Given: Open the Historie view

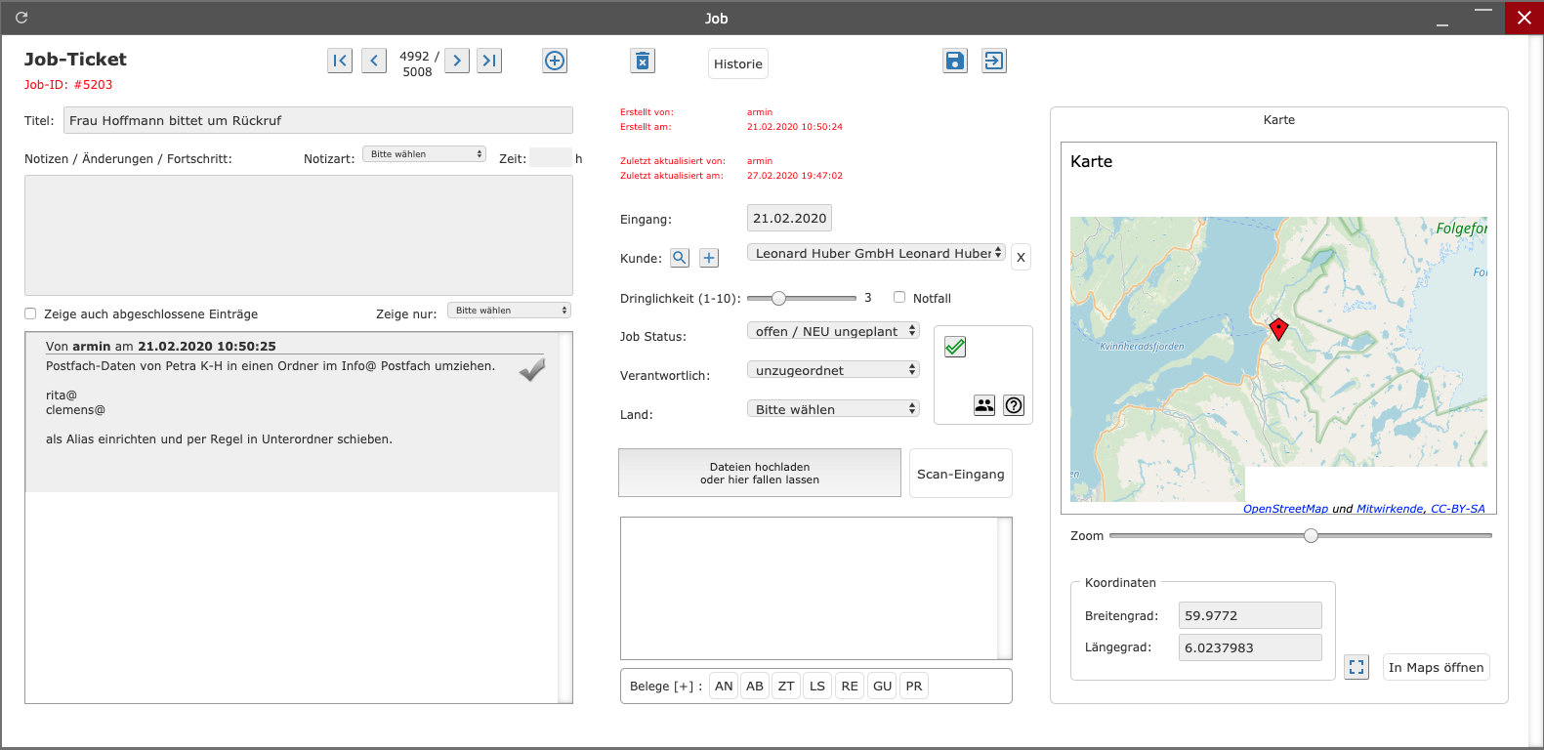Looking at the screenshot, I should (738, 63).
